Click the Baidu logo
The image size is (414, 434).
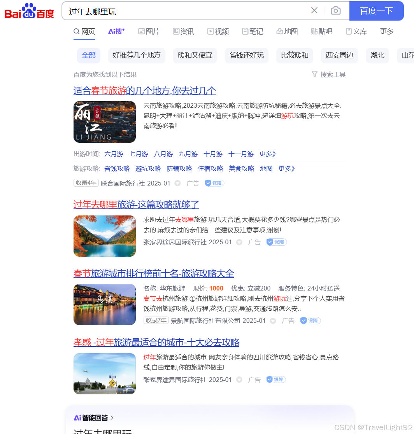tap(29, 11)
